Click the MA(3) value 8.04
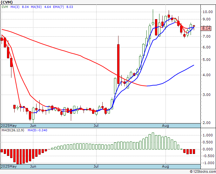The image size is (216, 174). pyautogui.click(x=25, y=7)
